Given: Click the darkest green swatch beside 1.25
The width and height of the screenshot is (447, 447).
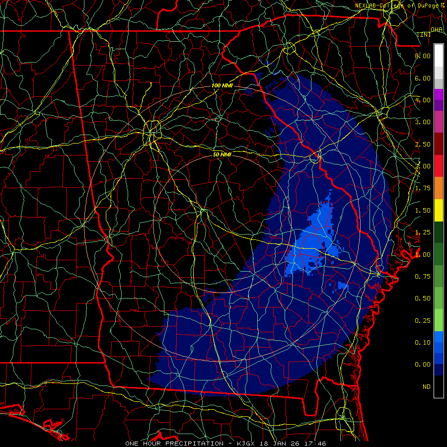Looking at the screenshot, I should pyautogui.click(x=439, y=232).
